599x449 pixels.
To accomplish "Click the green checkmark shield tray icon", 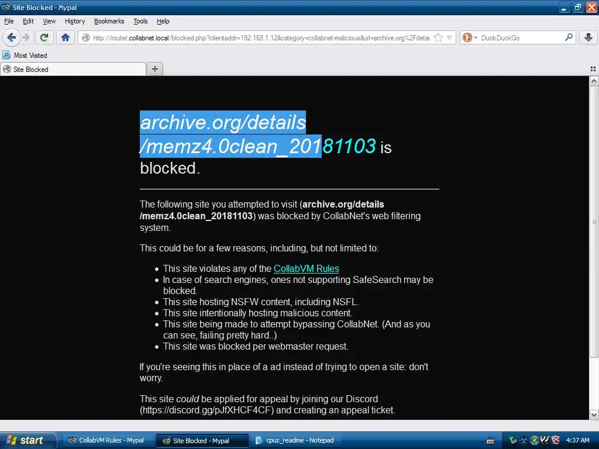I will point(534,440).
